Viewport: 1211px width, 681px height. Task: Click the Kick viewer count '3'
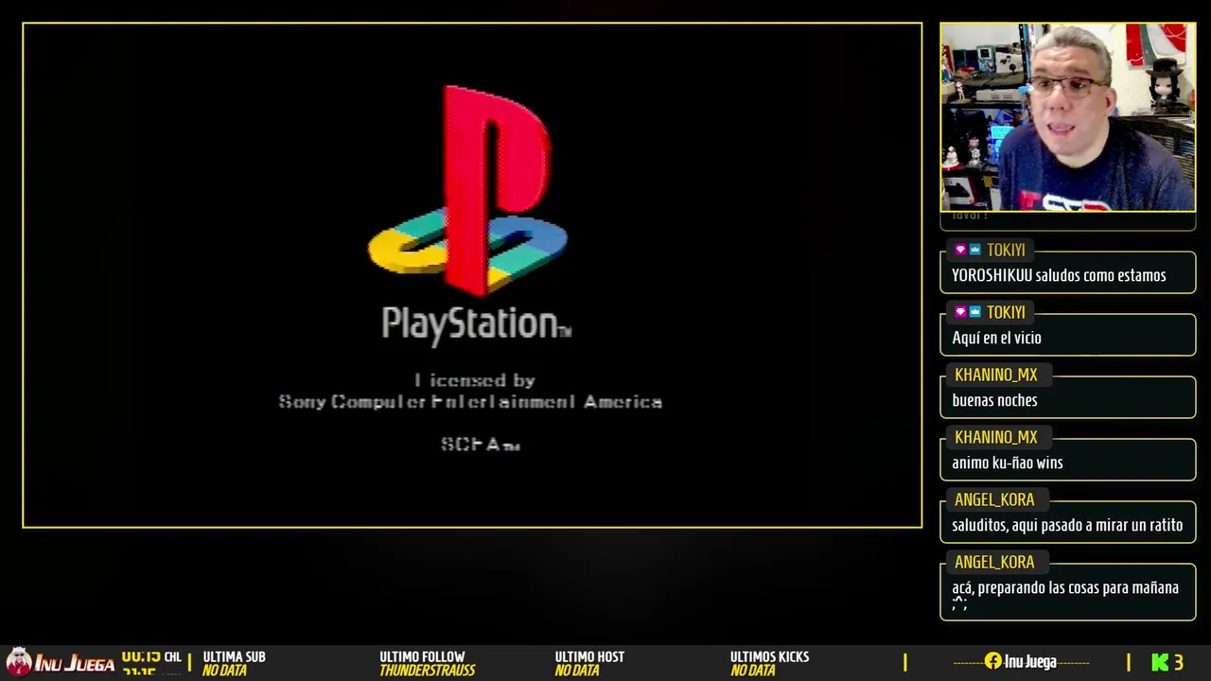coord(1179,662)
